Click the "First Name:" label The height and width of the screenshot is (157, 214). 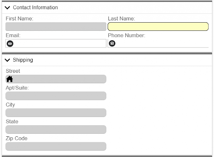pos(19,19)
